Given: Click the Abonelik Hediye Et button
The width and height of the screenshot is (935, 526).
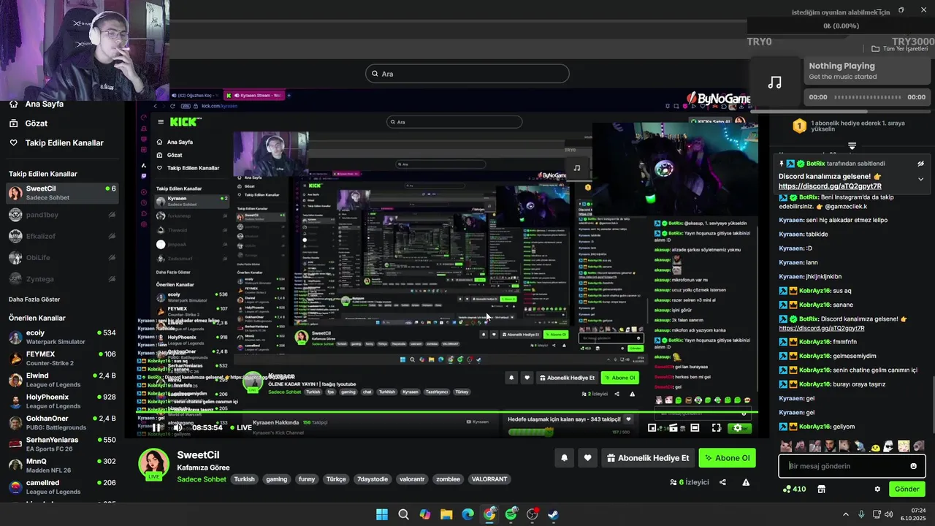Looking at the screenshot, I should click(648, 458).
